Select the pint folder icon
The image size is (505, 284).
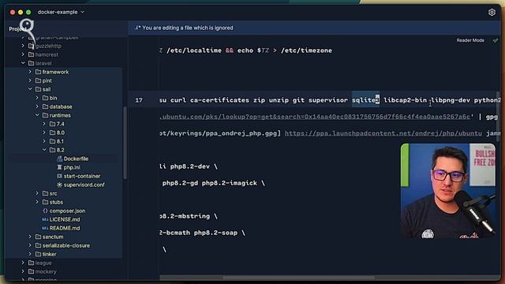coord(38,80)
